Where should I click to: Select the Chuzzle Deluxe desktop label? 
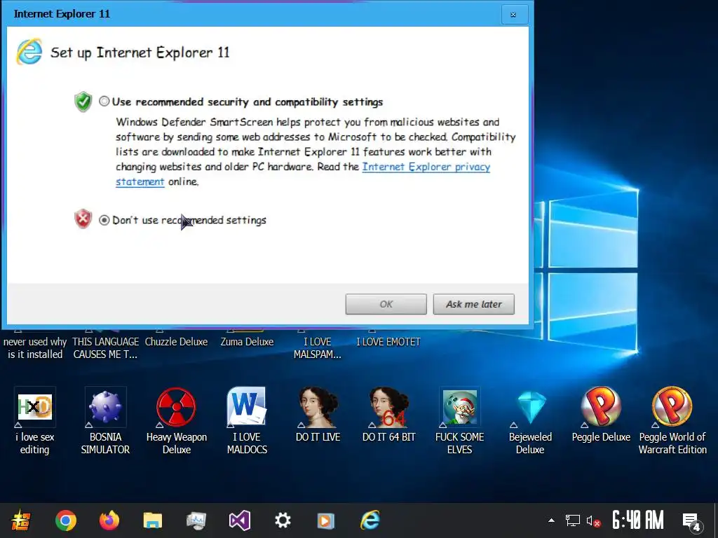(x=176, y=342)
